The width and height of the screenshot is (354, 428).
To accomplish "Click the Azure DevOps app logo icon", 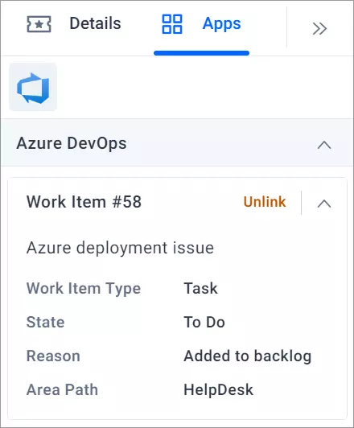I will (x=33, y=88).
